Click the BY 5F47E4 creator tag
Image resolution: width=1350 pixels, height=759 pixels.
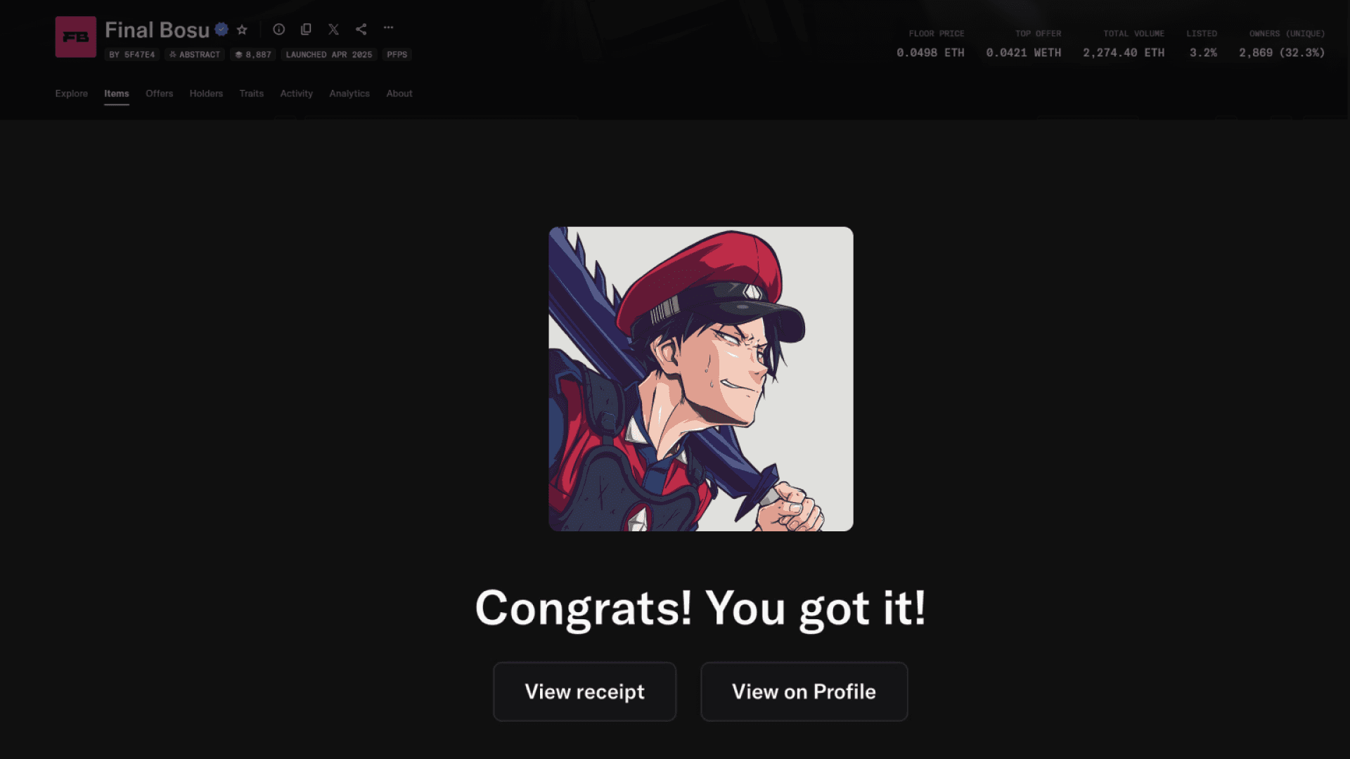click(132, 55)
